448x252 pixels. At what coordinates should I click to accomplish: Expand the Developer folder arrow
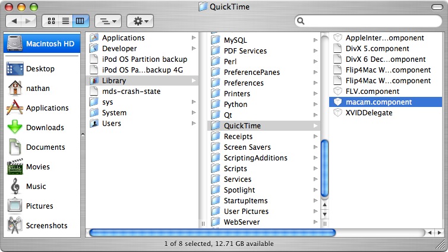[194, 49]
